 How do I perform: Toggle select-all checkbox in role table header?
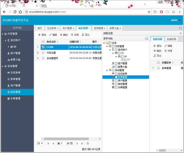tap(43, 42)
